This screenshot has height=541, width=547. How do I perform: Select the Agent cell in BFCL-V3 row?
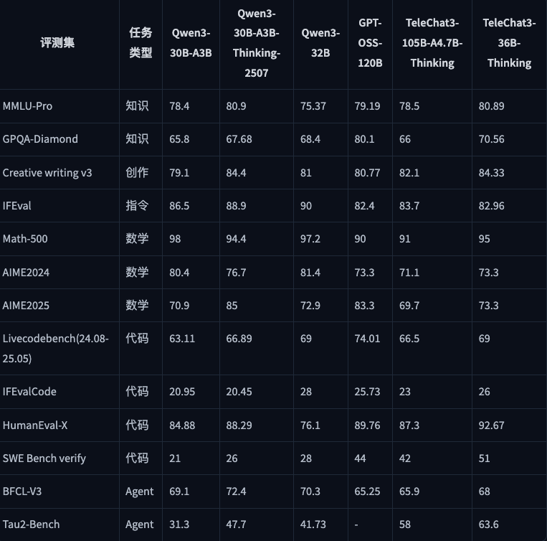point(140,491)
